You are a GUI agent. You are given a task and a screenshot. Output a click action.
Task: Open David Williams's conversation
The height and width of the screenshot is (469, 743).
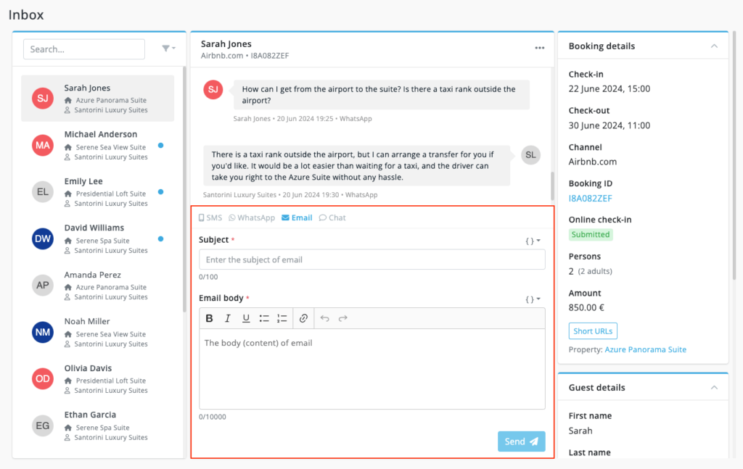click(x=98, y=238)
